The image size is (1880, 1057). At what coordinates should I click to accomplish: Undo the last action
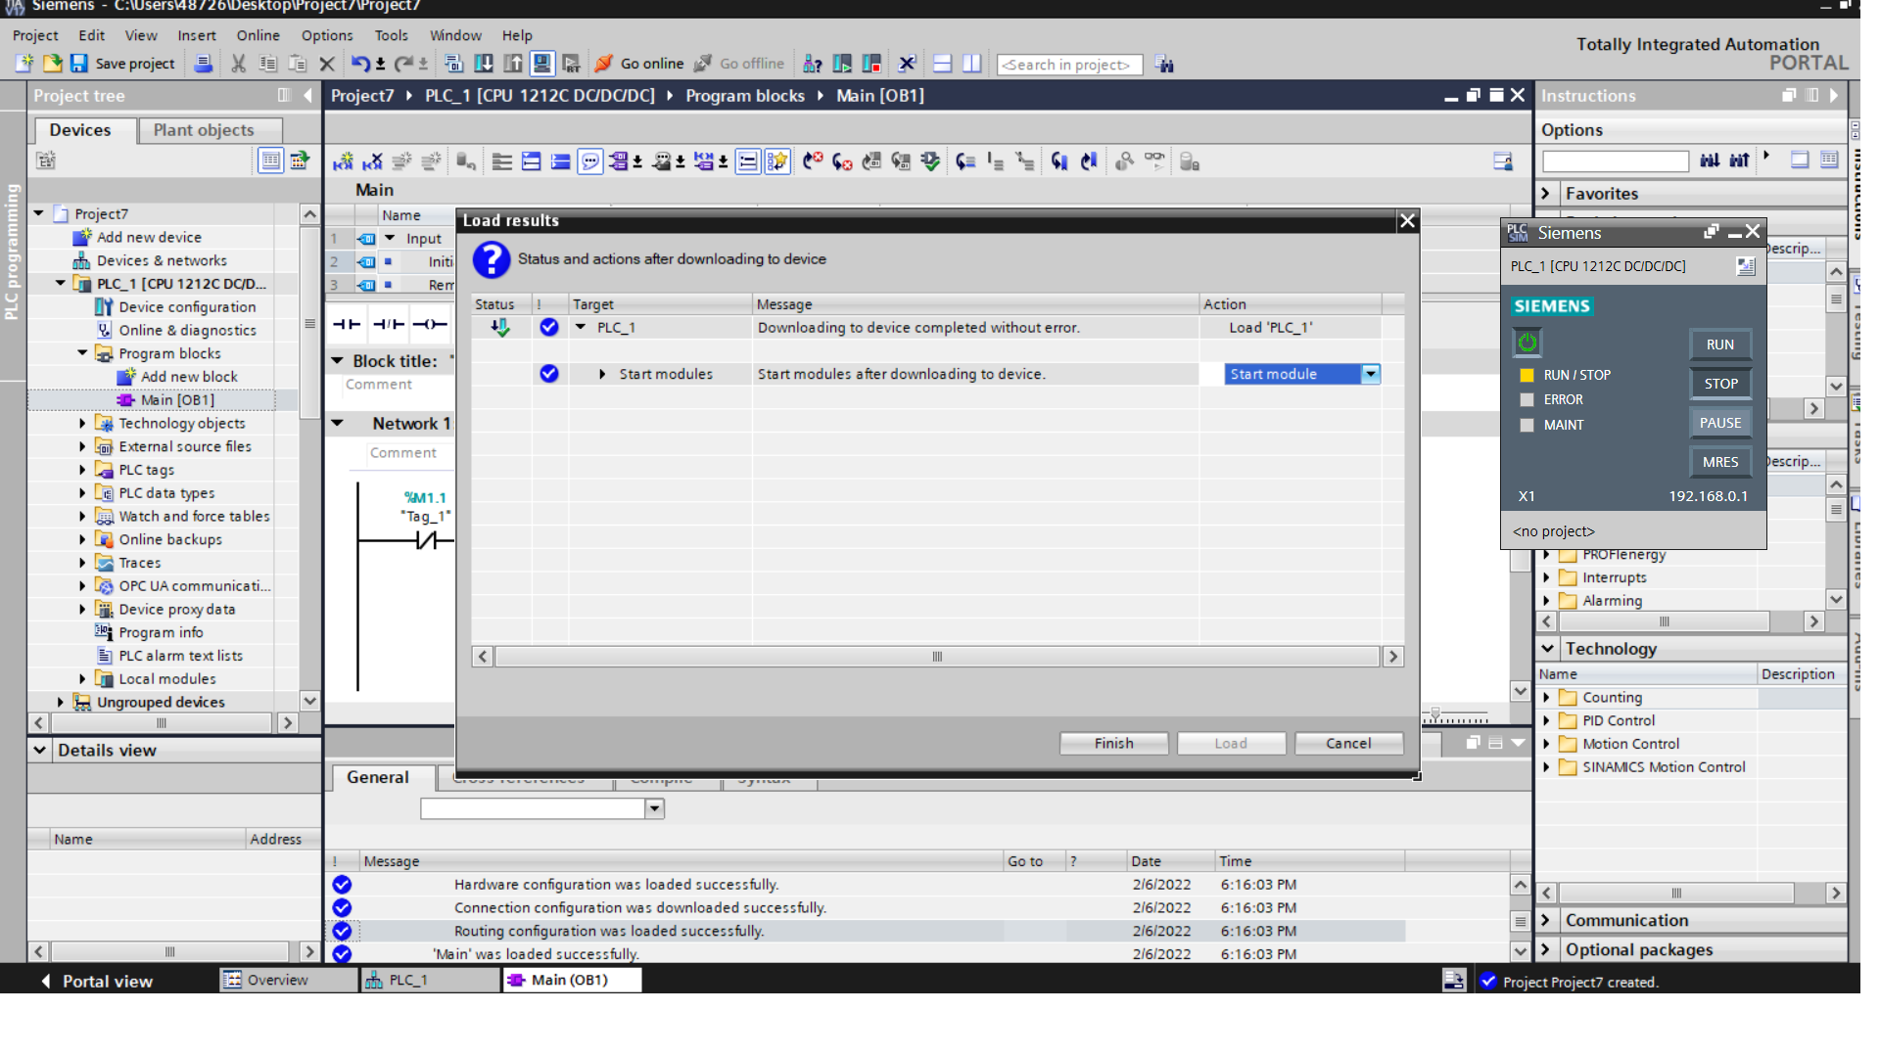pyautogui.click(x=360, y=64)
